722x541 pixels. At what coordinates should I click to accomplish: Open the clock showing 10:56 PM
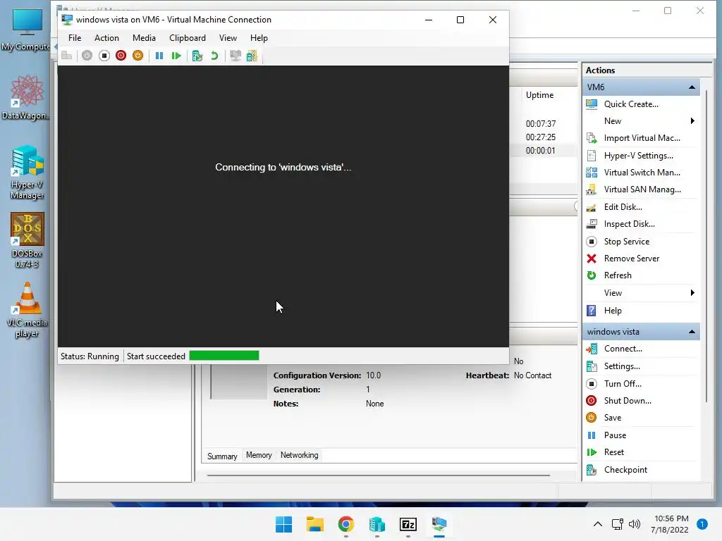(671, 524)
